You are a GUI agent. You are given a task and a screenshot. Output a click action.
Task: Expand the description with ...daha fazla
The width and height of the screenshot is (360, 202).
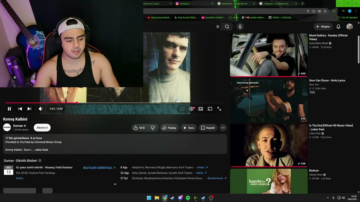click(x=41, y=150)
